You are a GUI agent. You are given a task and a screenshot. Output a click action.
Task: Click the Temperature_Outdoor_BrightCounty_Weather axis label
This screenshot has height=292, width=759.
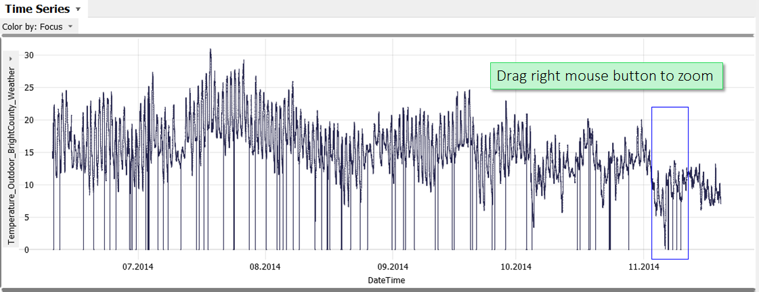coord(11,156)
